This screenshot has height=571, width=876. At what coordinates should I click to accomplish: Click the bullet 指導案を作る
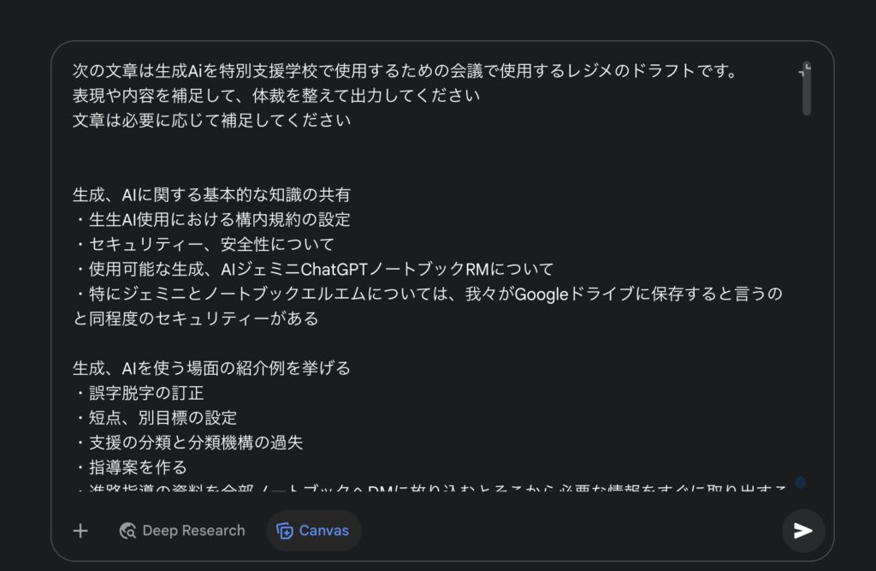pyautogui.click(x=130, y=467)
